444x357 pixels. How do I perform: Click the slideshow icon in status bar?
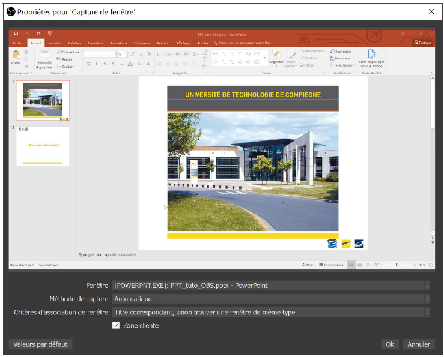377,265
